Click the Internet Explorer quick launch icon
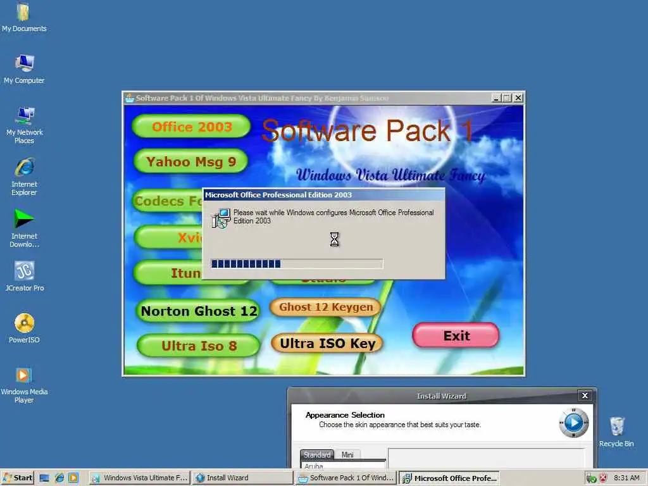Image resolution: width=648 pixels, height=486 pixels. click(x=59, y=478)
